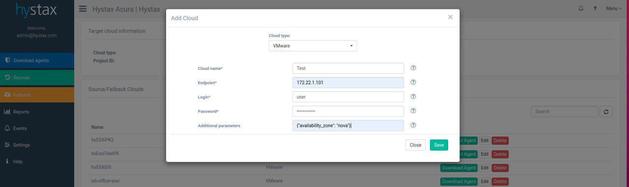Click the refresh icon next to Search
The height and width of the screenshot is (187, 629).
pos(606,112)
